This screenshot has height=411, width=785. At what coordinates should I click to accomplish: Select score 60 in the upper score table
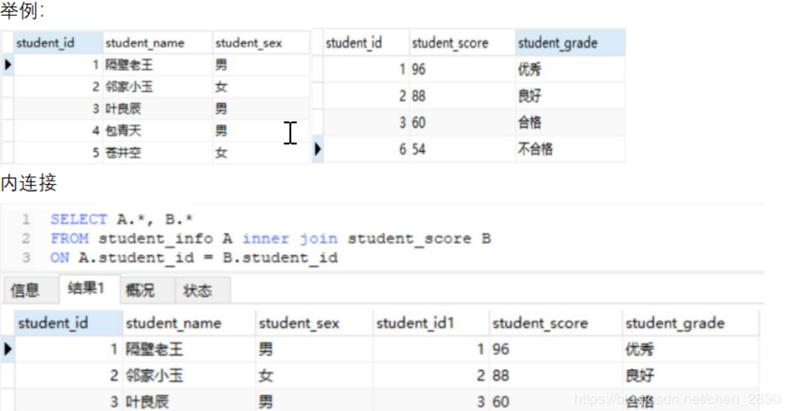462,123
